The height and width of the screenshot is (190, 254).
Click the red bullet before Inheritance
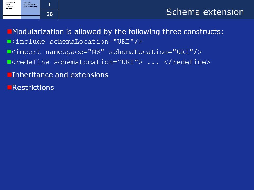10,75
